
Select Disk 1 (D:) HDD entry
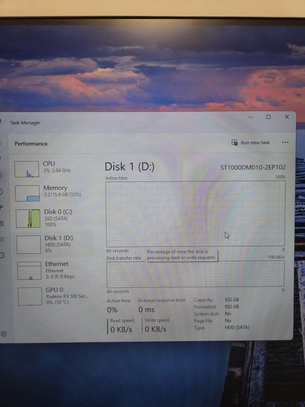[54, 244]
